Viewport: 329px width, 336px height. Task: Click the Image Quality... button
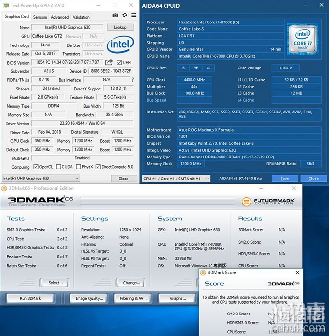(90, 298)
